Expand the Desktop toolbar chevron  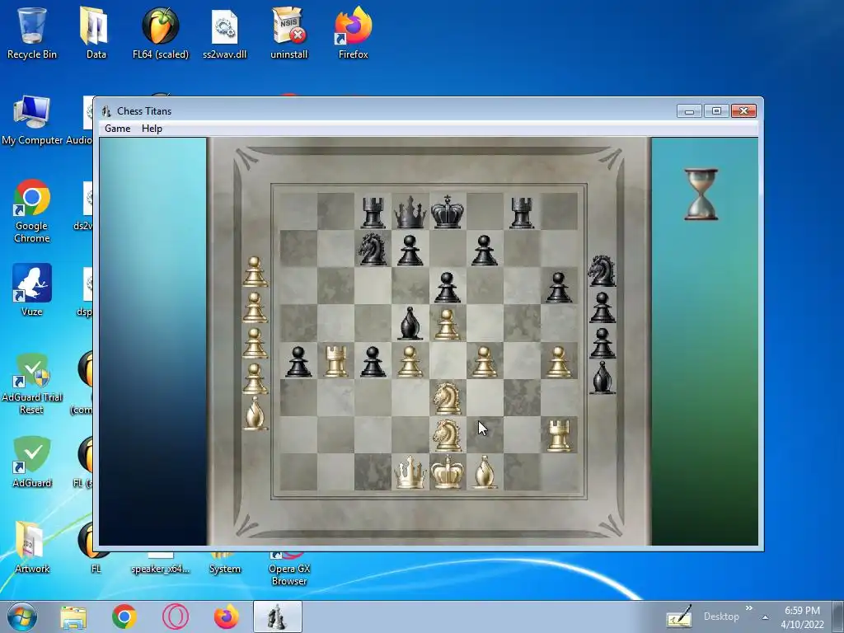pyautogui.click(x=748, y=608)
